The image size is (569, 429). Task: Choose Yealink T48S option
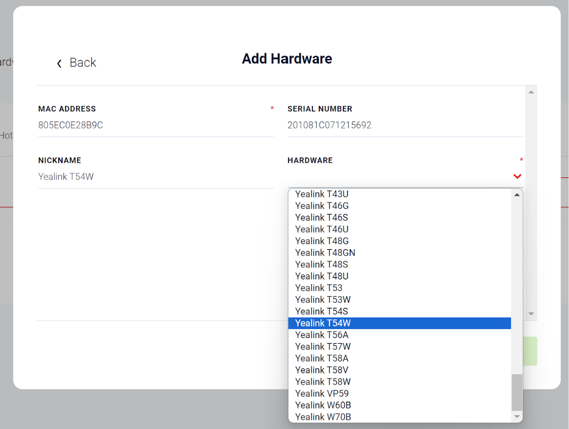400,264
